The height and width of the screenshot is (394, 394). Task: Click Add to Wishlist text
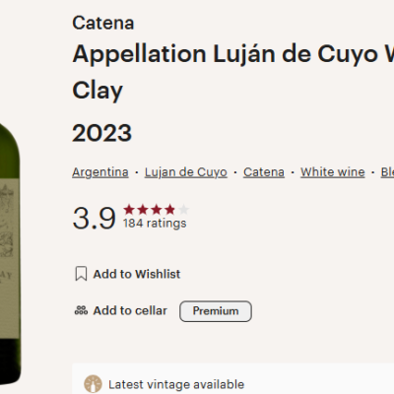tap(137, 274)
